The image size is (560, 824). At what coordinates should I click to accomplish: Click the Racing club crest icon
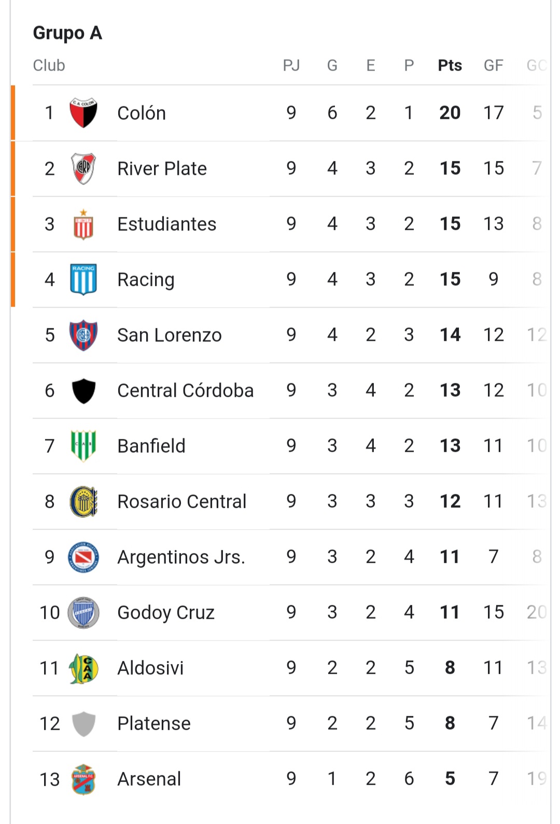pyautogui.click(x=83, y=280)
